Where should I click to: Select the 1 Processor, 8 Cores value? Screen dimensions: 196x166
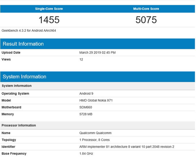(95, 140)
